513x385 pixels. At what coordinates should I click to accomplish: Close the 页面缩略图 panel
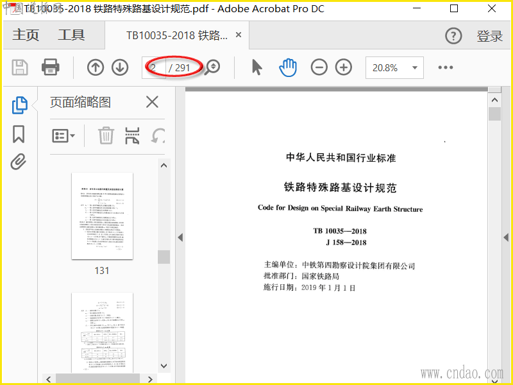[x=152, y=102]
